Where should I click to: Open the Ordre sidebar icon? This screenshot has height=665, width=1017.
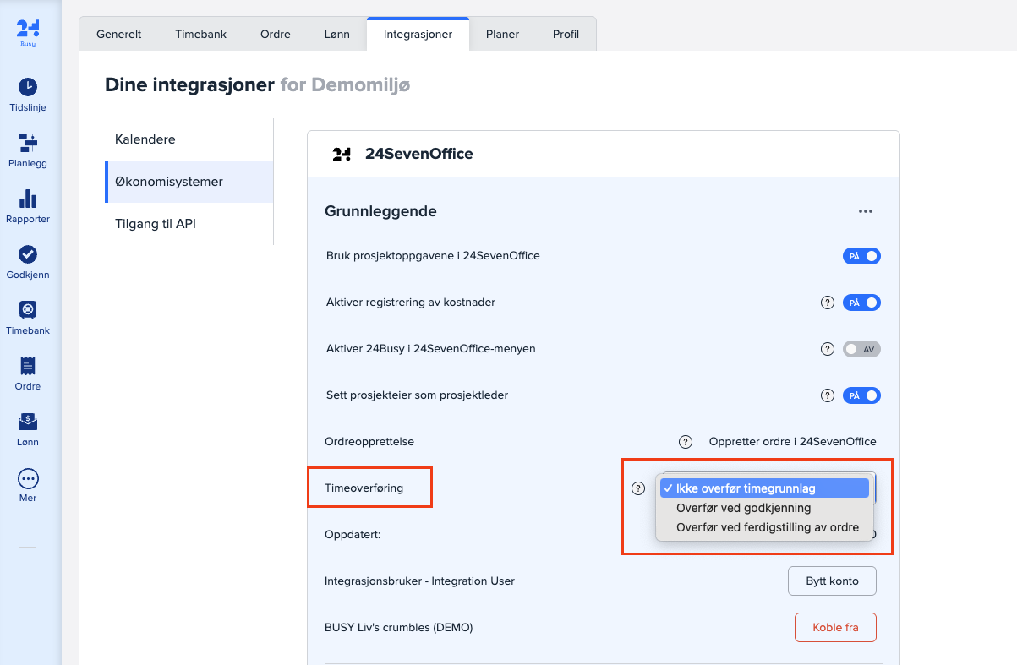coord(28,366)
